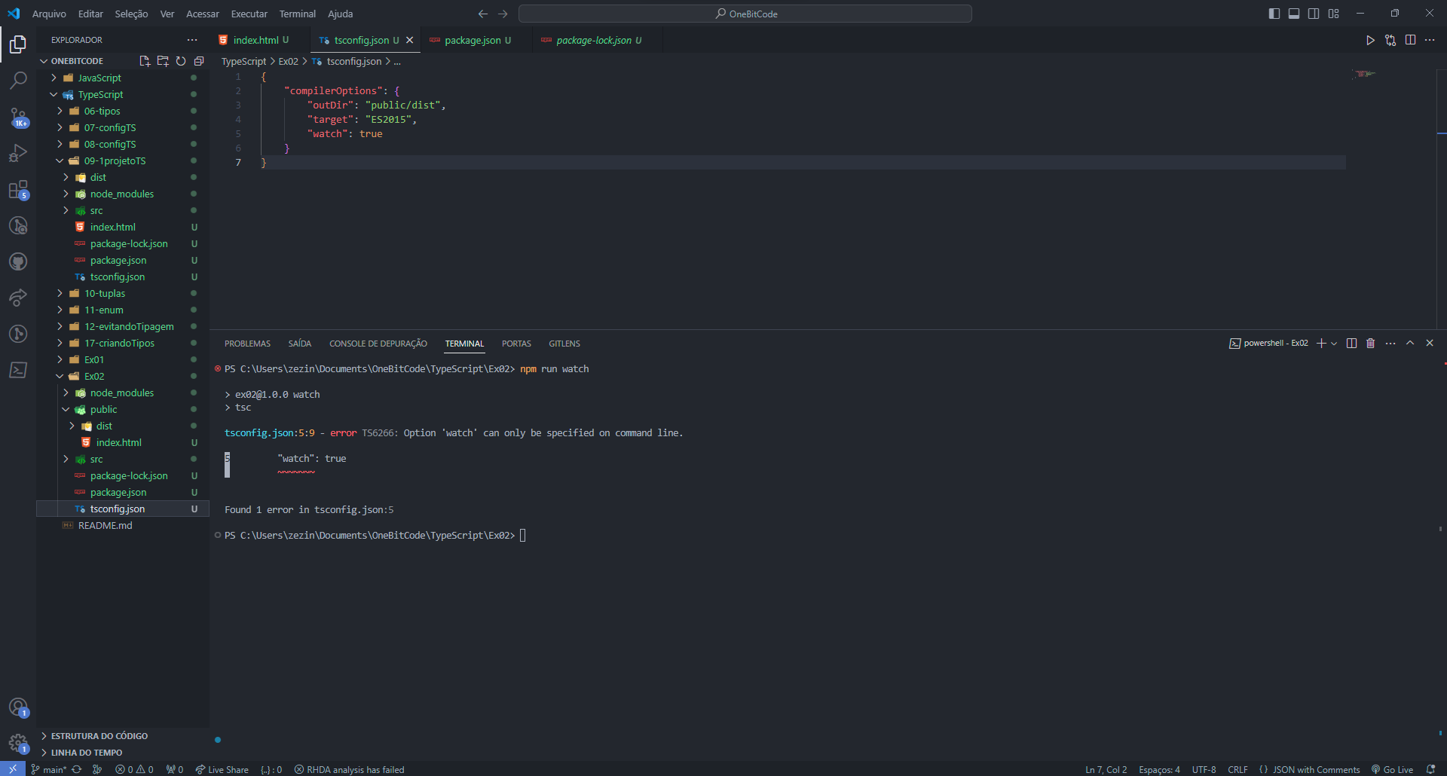Run the current file with play icon

point(1370,40)
